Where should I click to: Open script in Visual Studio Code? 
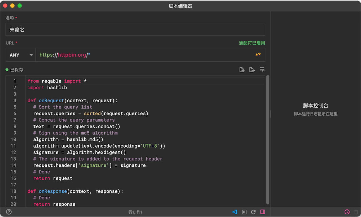235,212
